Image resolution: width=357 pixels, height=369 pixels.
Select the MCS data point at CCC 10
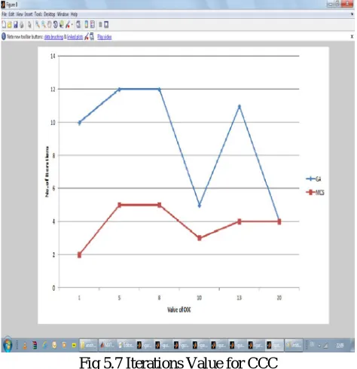[x=200, y=238]
